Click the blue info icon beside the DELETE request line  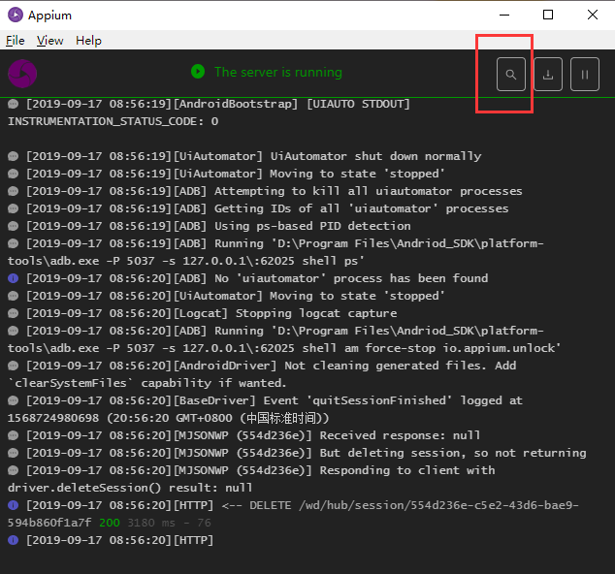click(14, 505)
